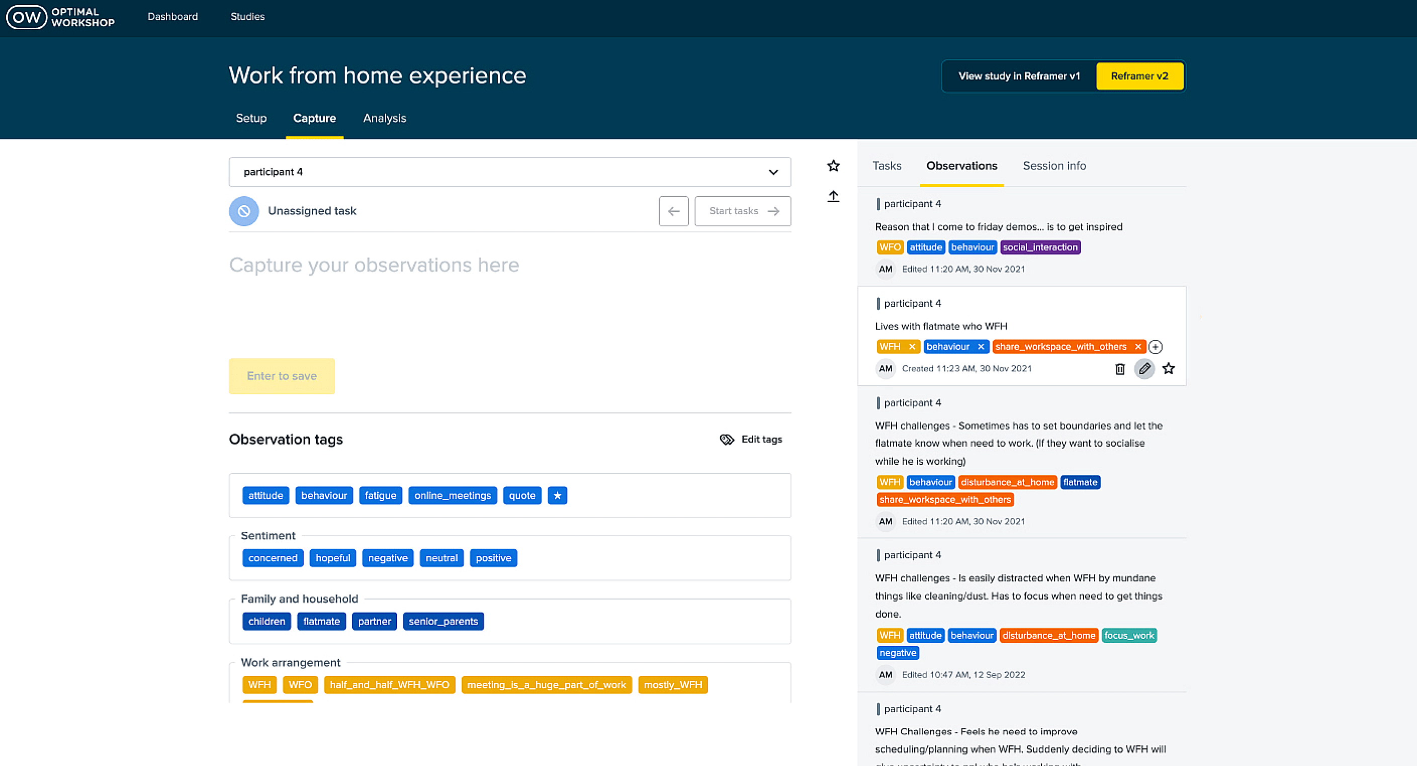
Task: Click 'Is easily distracted when WFH' observation text
Action: (1019, 597)
